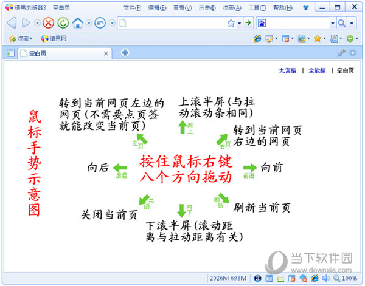Open the 九宫格 link
Screen dimensions: 365x286
(x=288, y=70)
